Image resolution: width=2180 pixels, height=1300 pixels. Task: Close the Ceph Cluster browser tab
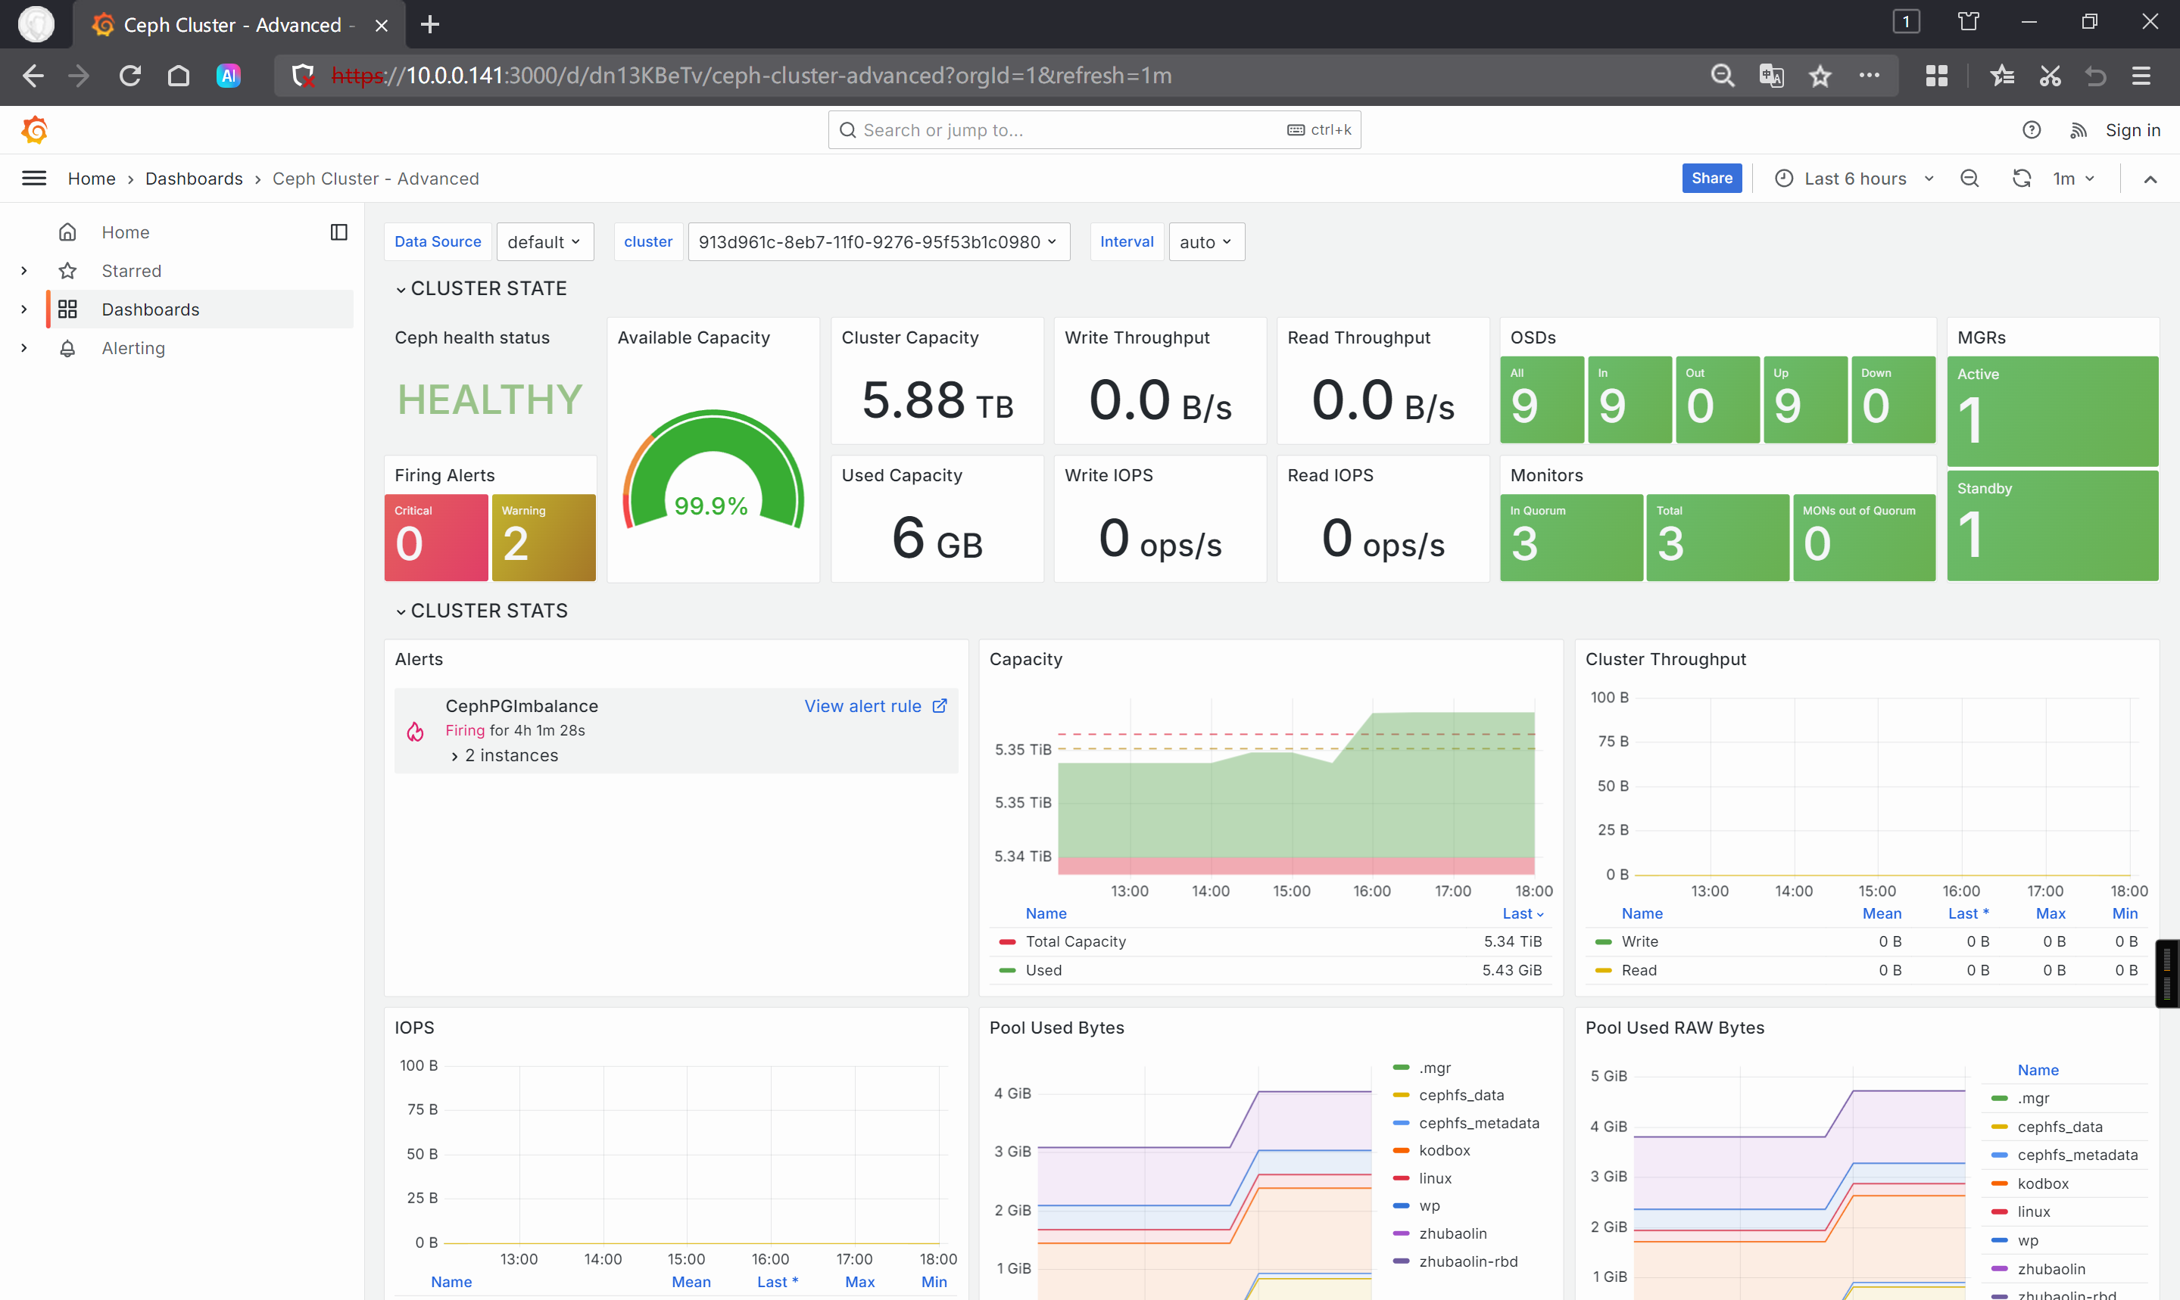pyautogui.click(x=382, y=26)
